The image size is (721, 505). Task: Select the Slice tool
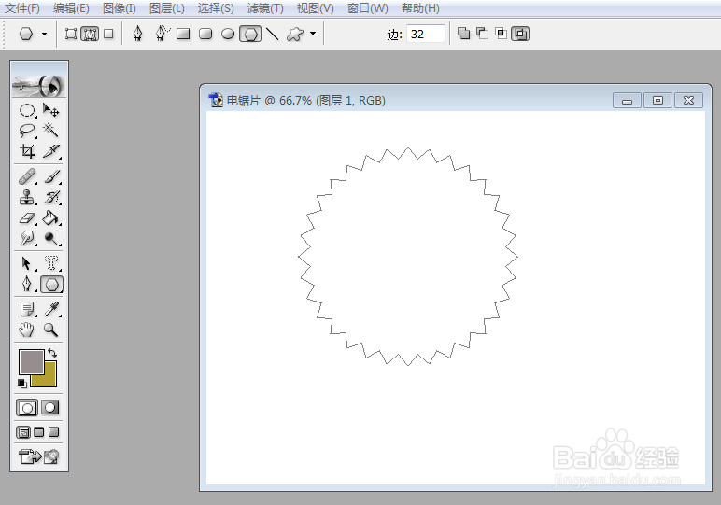click(51, 150)
